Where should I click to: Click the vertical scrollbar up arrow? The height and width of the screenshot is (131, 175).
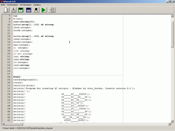coord(172,16)
